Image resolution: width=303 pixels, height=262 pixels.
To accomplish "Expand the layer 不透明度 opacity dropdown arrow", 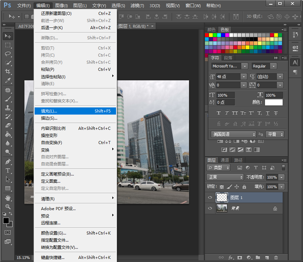I will [281, 177].
